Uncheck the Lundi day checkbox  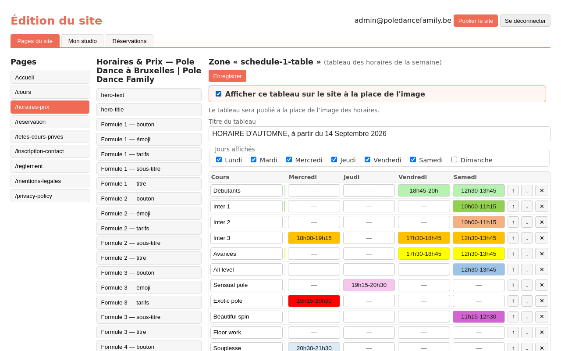click(219, 160)
